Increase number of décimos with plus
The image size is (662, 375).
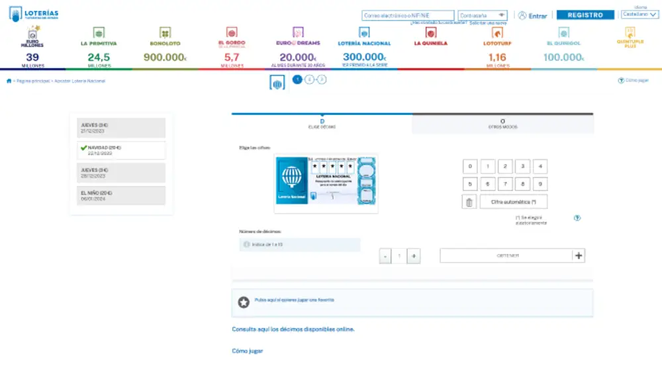[x=414, y=256]
